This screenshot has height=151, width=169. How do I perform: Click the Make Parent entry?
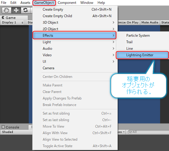(x=75, y=85)
